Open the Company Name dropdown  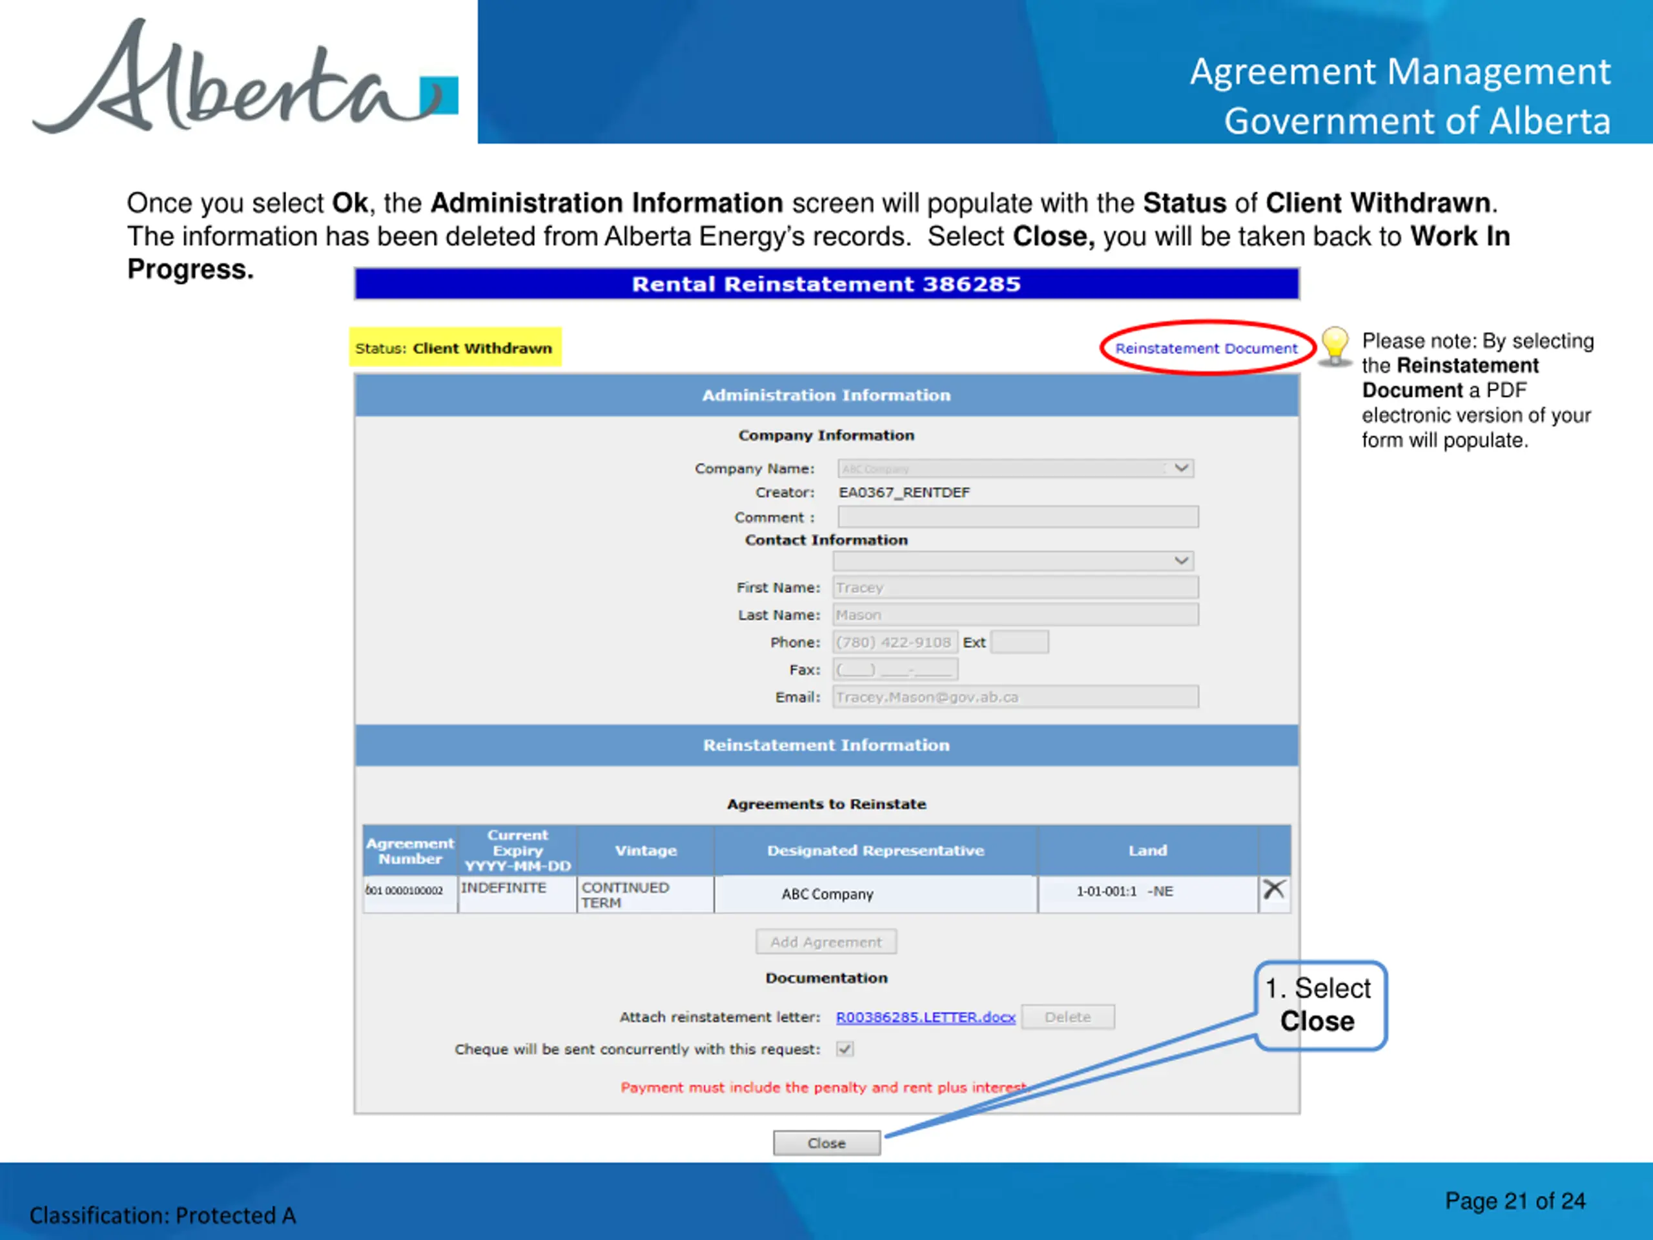pos(1016,469)
